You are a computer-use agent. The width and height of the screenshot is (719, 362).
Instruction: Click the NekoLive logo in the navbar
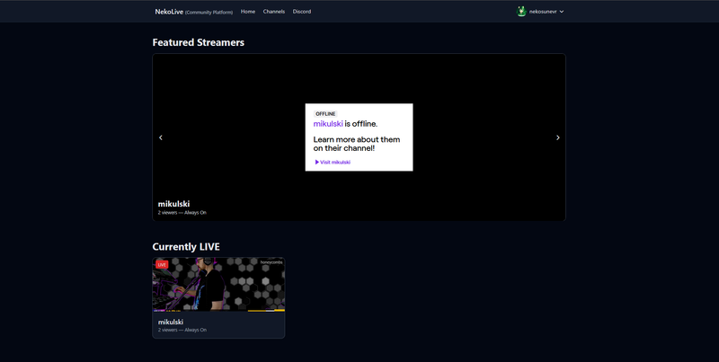168,12
